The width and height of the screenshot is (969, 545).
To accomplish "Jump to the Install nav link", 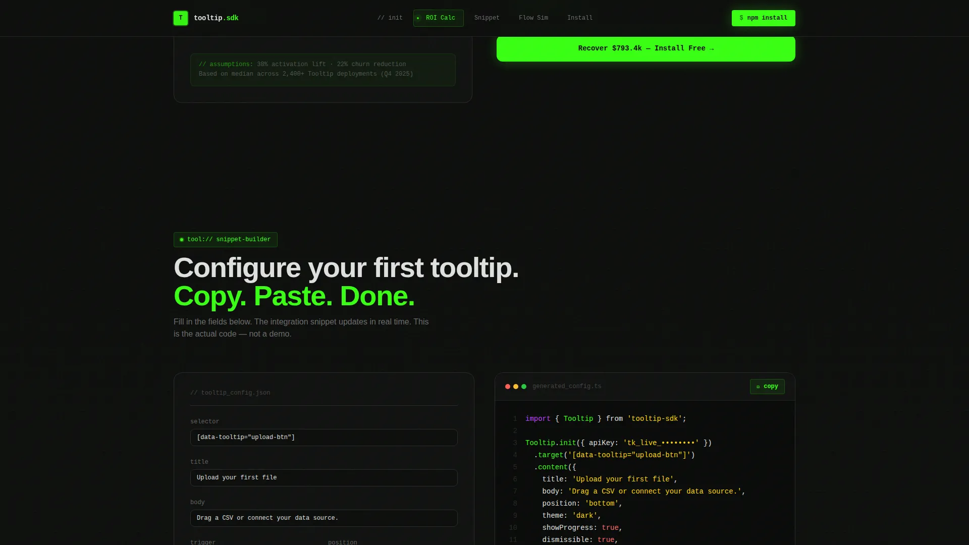I will coord(580,18).
